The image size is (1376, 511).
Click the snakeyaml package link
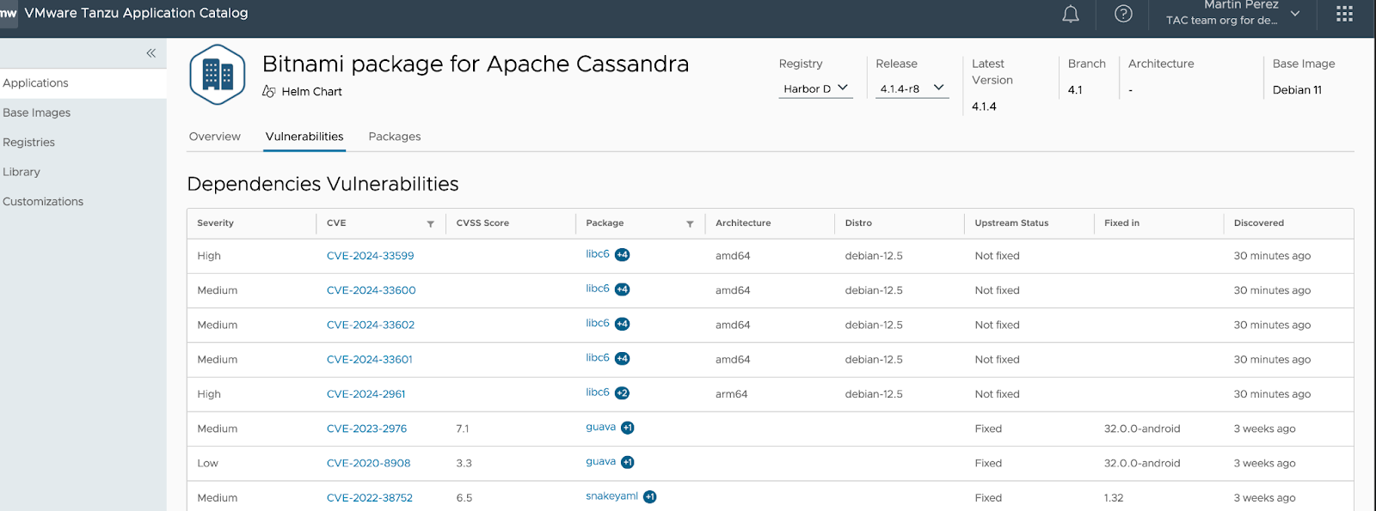(611, 496)
